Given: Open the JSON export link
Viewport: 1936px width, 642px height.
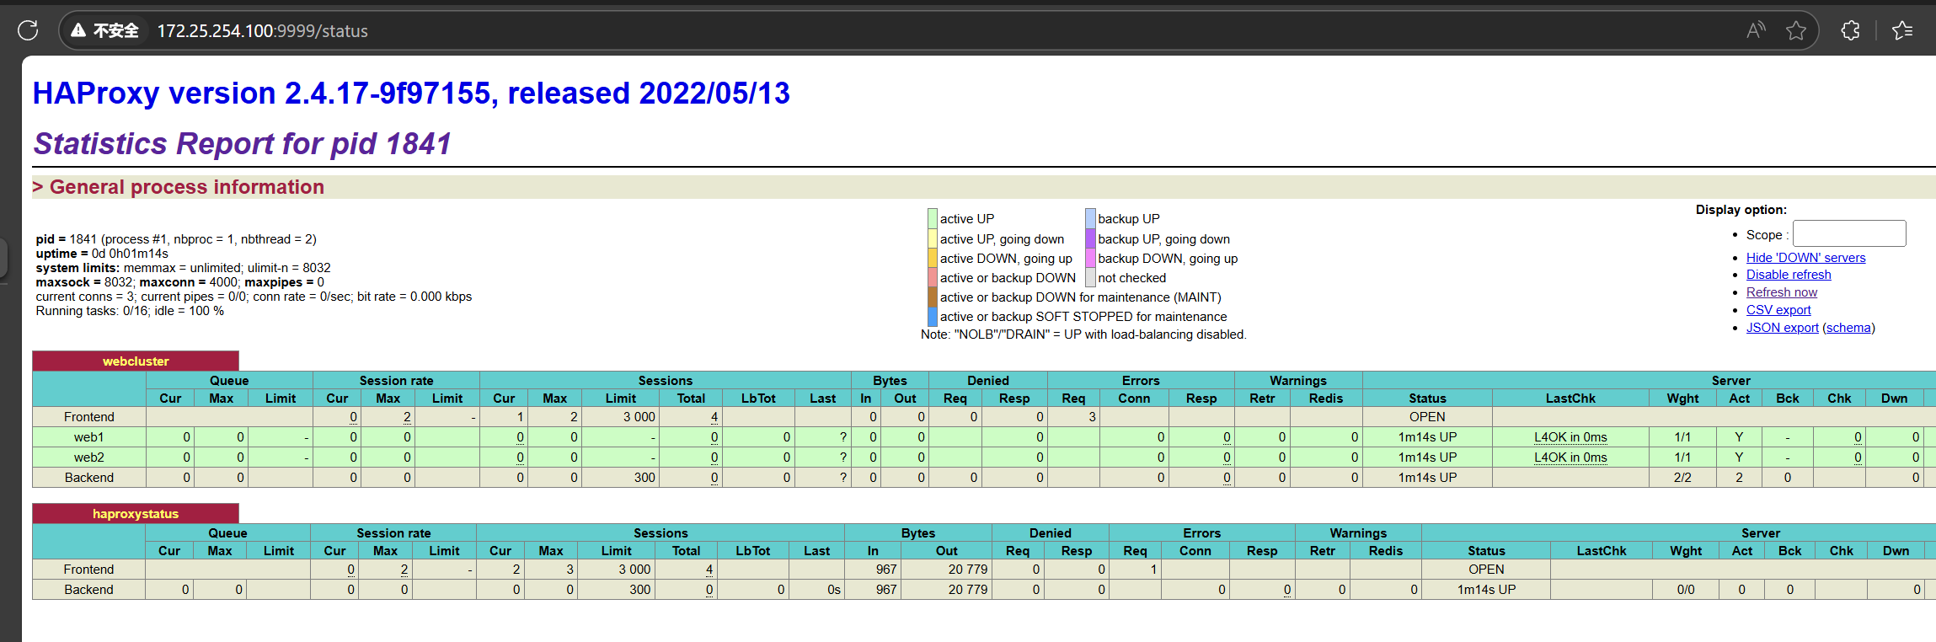Looking at the screenshot, I should coord(1782,328).
